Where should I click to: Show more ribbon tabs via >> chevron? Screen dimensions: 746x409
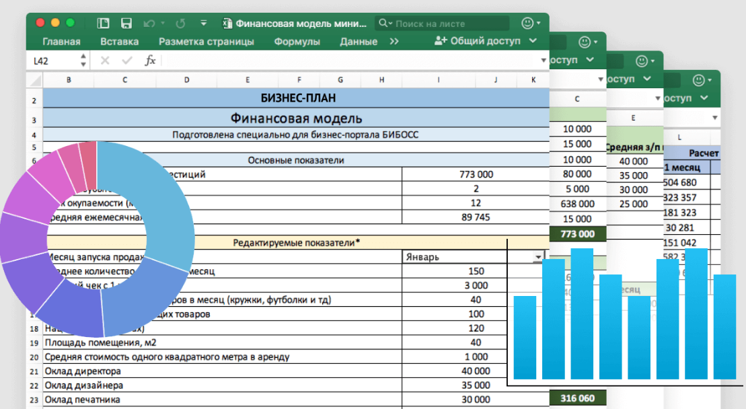394,42
